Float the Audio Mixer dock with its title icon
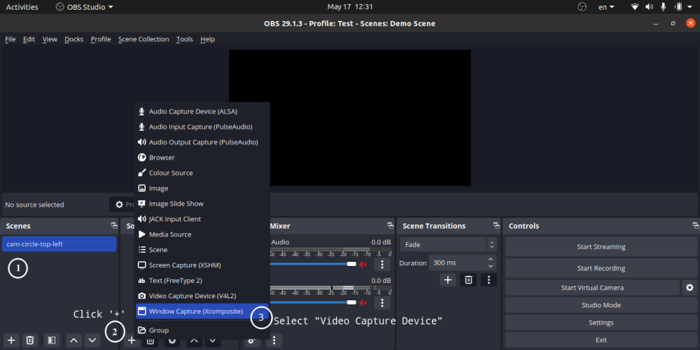This screenshot has width=700, height=350. (x=390, y=225)
